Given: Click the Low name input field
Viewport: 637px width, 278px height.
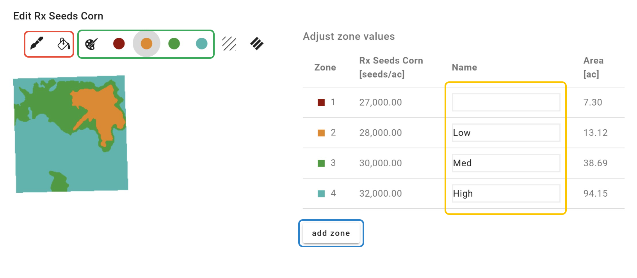Looking at the screenshot, I should pyautogui.click(x=506, y=133).
